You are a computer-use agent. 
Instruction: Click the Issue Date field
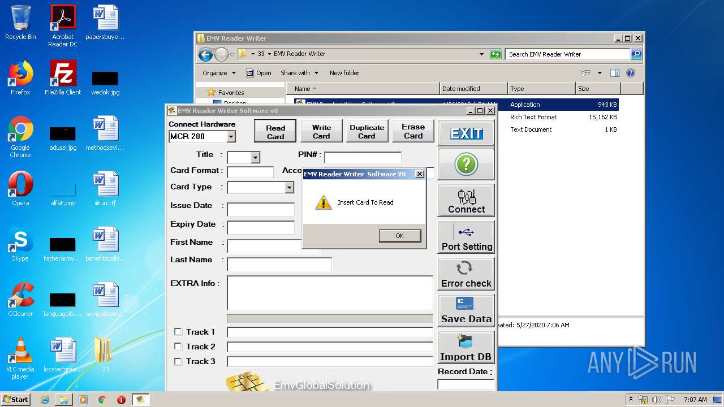click(x=261, y=209)
